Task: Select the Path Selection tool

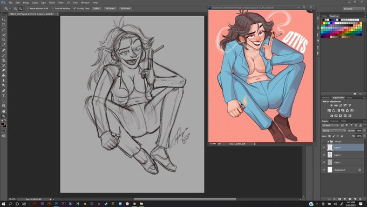Action: (x=4, y=101)
